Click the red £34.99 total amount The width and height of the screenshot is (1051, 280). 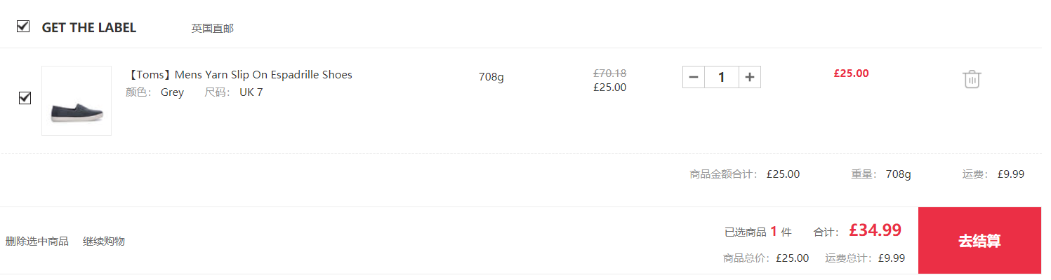875,230
